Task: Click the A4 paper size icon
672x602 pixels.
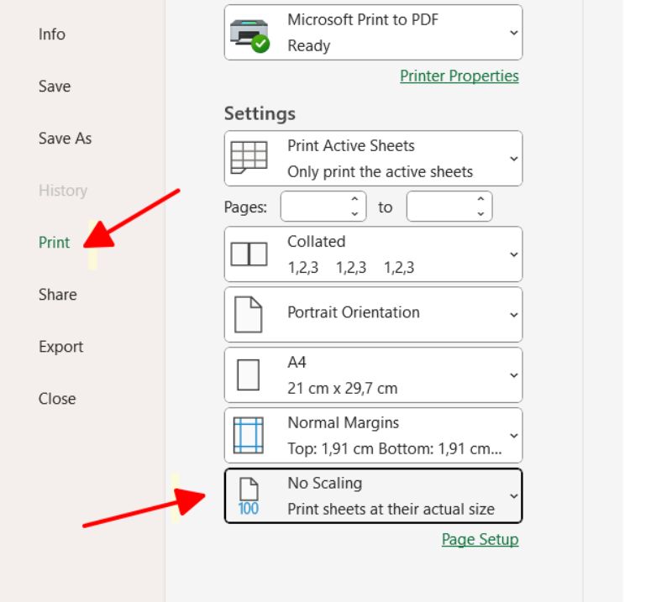Action: [x=249, y=374]
